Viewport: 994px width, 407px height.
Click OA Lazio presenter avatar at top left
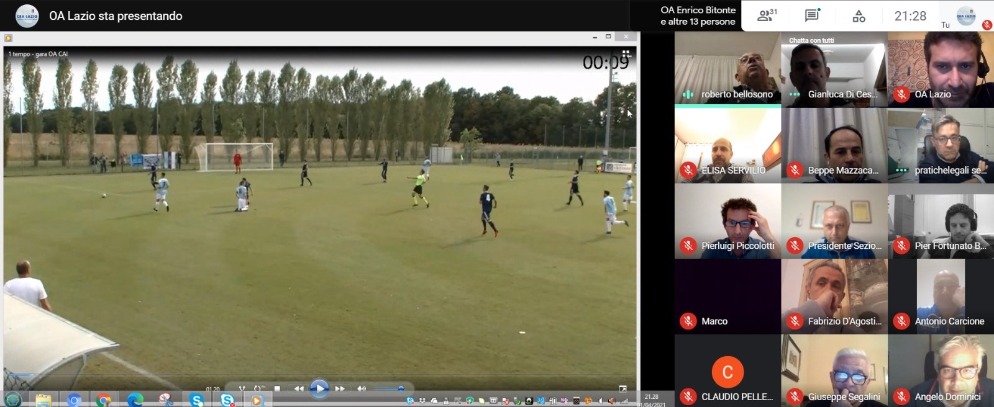27,16
